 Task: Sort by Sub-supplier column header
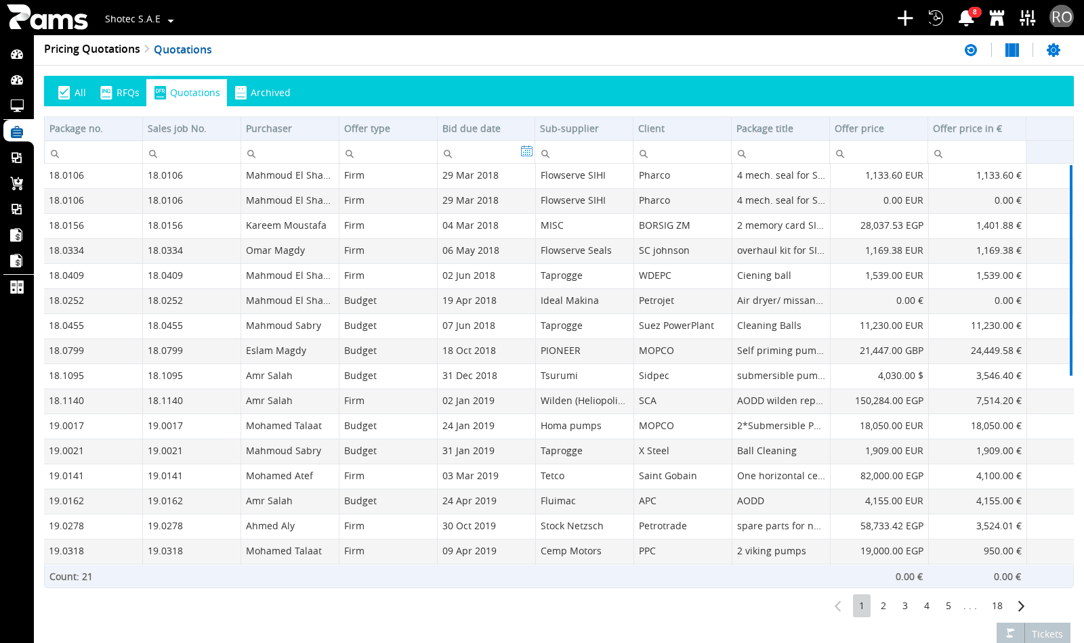coord(584,129)
